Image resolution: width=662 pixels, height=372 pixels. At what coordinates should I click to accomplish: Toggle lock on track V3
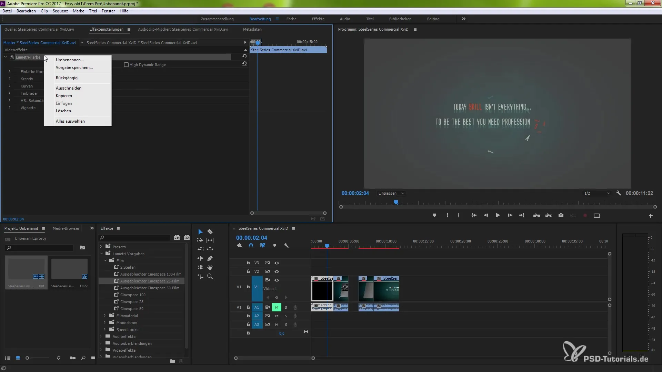pos(248,263)
